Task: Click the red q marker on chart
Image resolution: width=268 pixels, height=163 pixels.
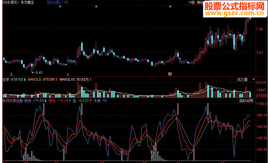Action: [68, 75]
